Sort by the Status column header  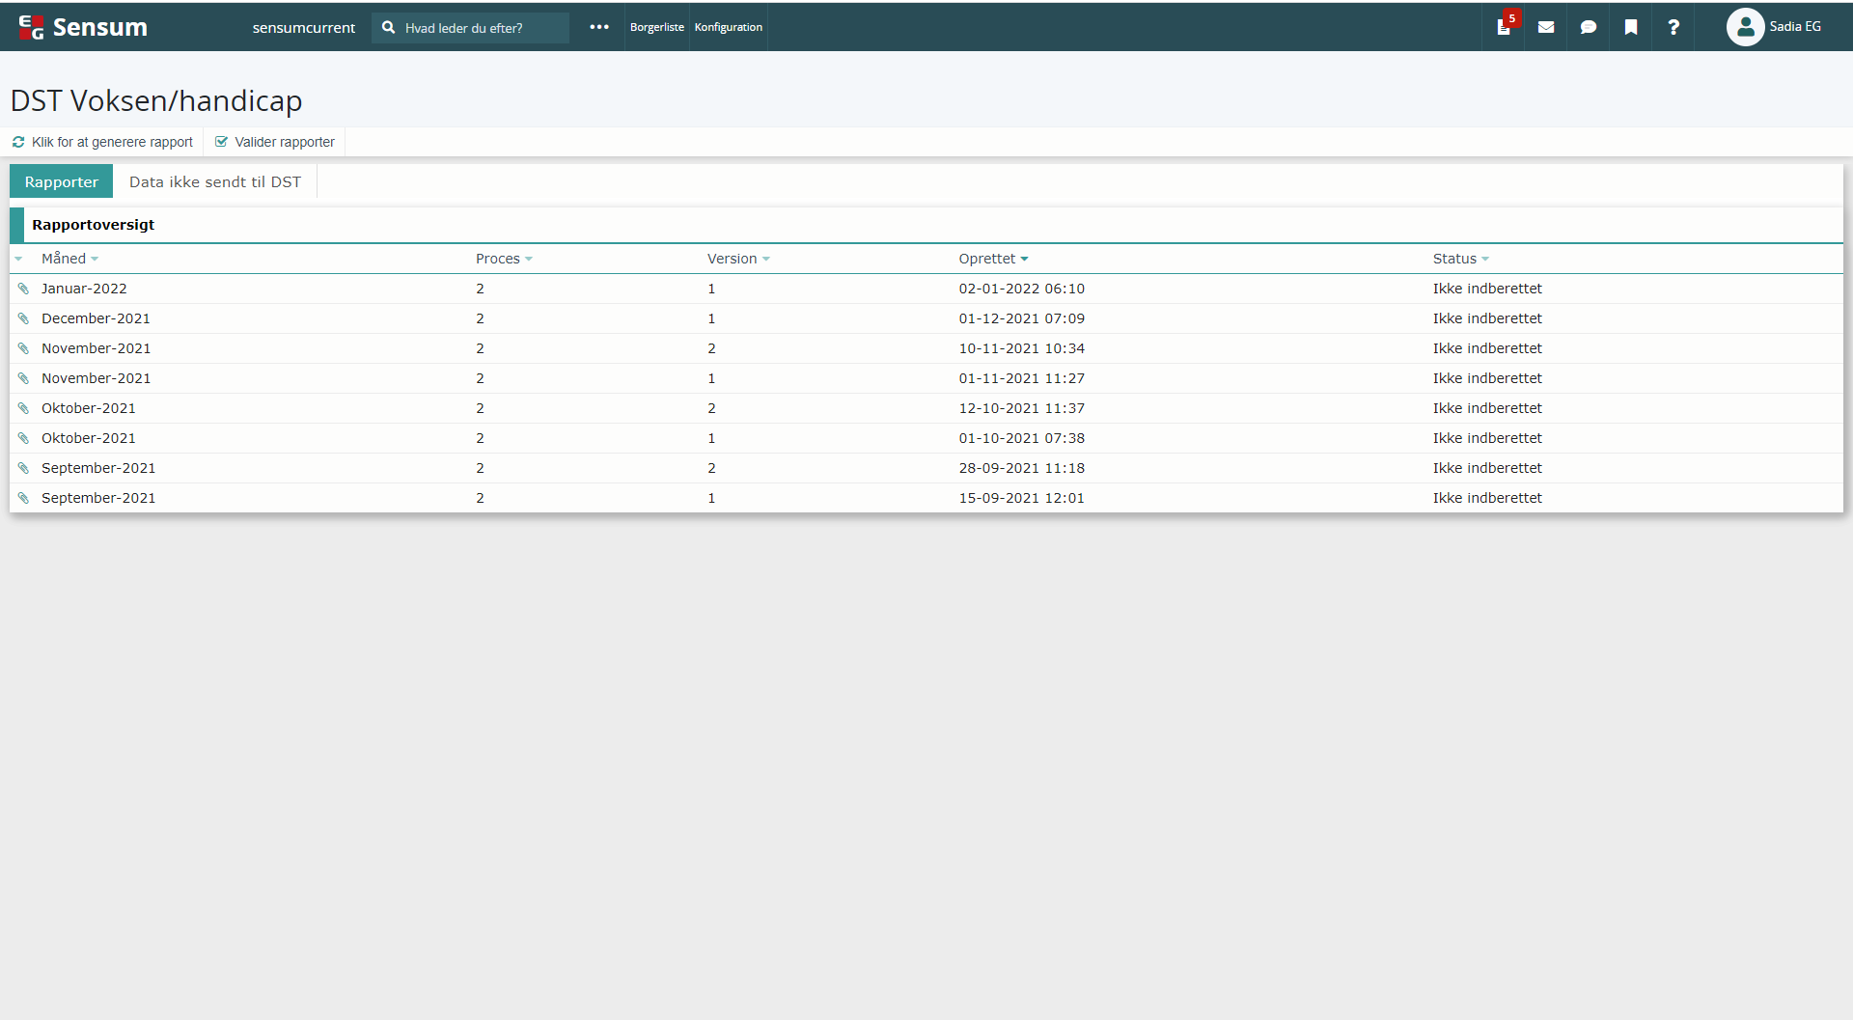click(x=1460, y=259)
